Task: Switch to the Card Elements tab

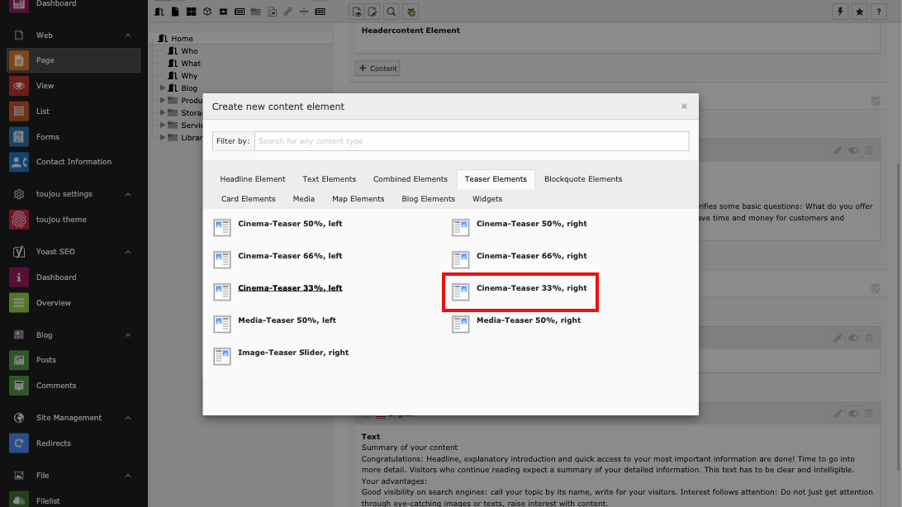Action: point(248,199)
